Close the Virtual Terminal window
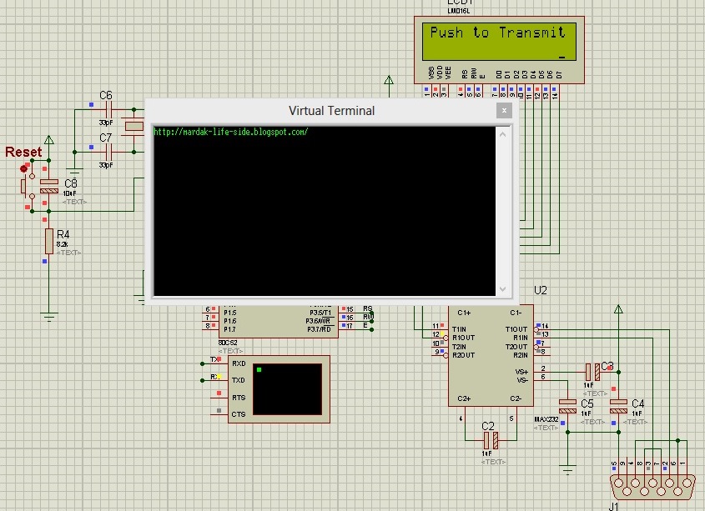Image resolution: width=705 pixels, height=511 pixels. pos(504,110)
